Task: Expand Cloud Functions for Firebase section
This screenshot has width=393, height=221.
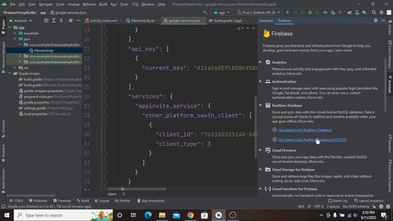Action: click(260, 188)
